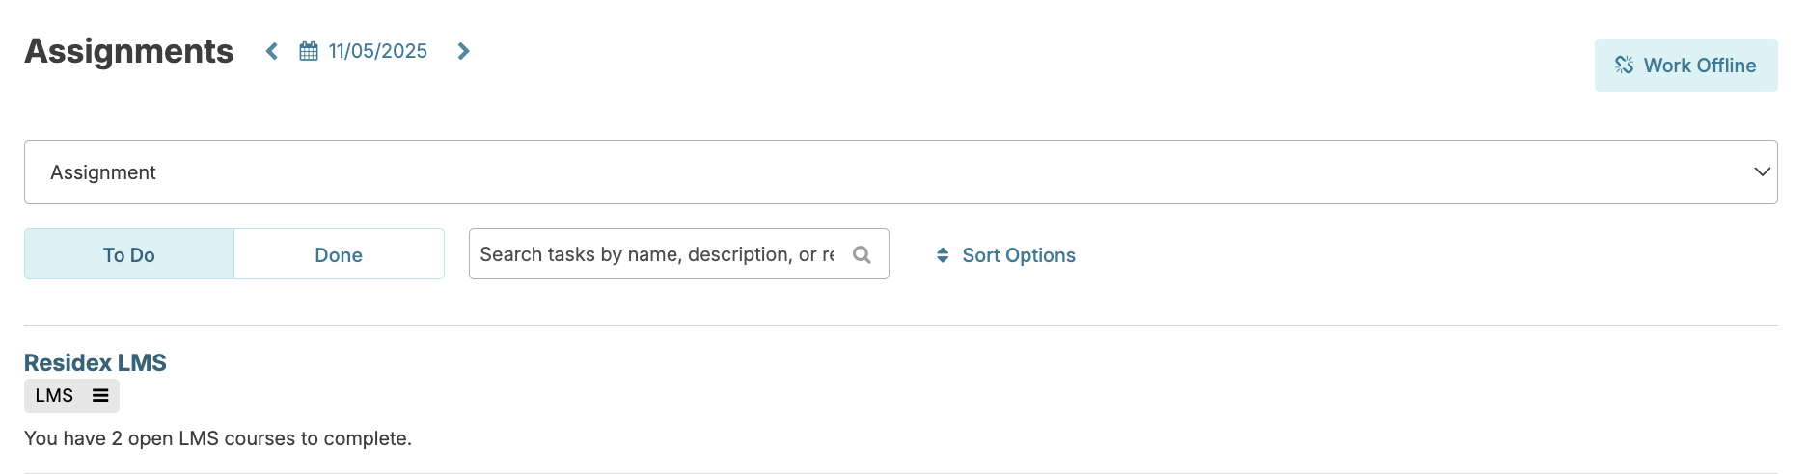The height and width of the screenshot is (474, 1808).
Task: Click the 11/05/2025 date text
Action: click(378, 51)
